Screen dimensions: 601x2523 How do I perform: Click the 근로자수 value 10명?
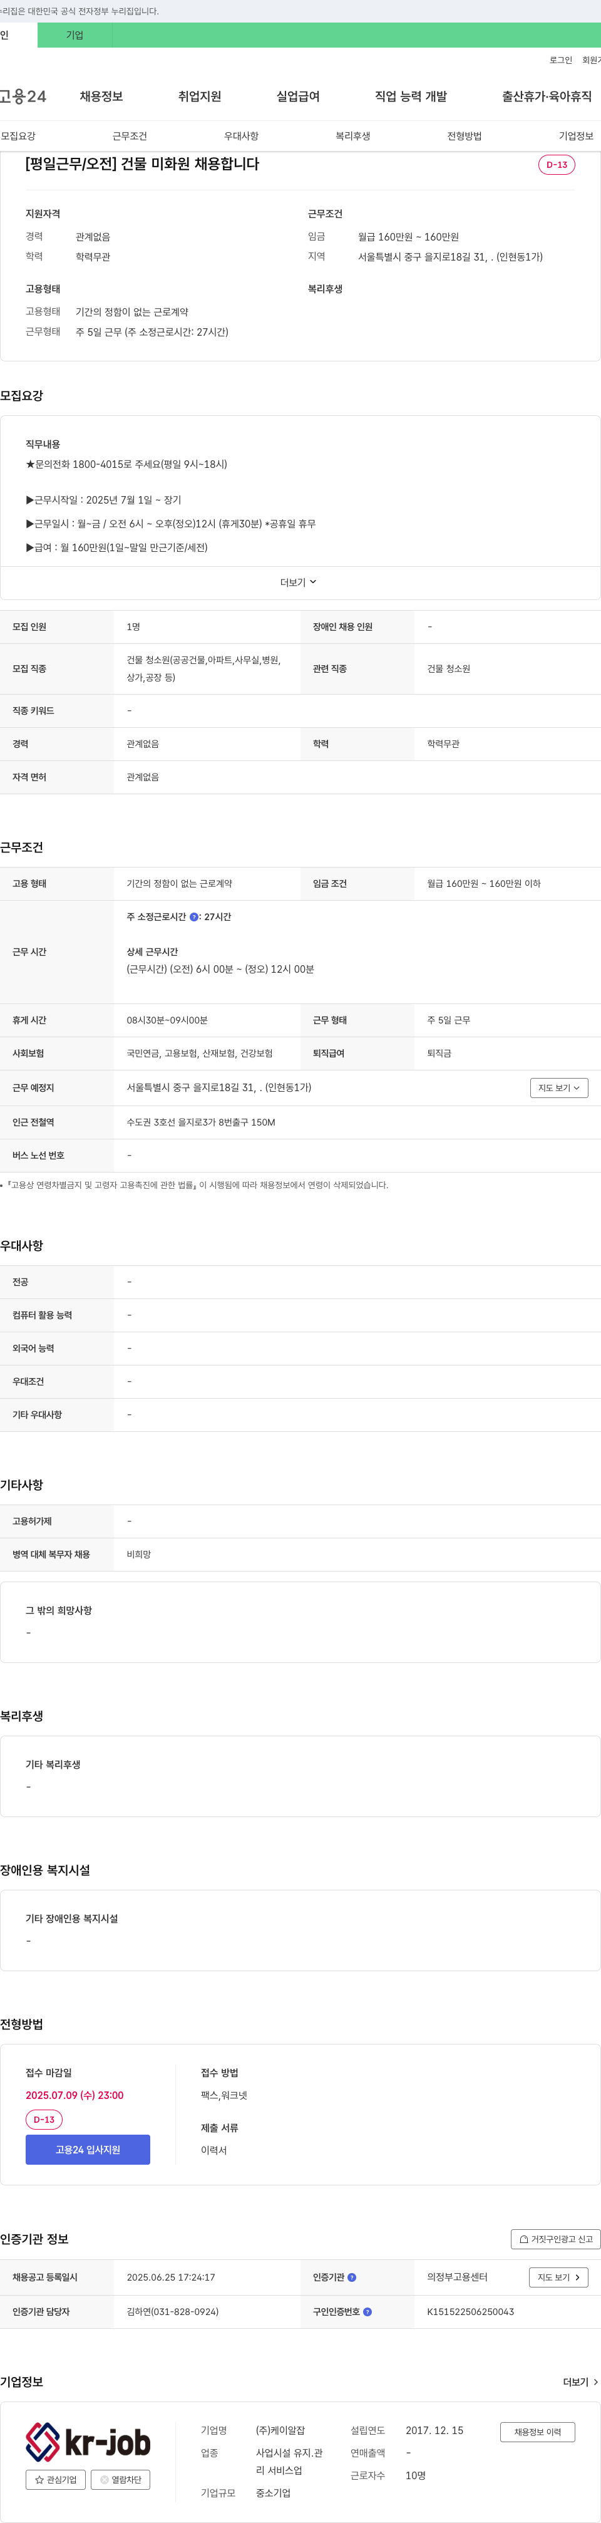point(416,2475)
